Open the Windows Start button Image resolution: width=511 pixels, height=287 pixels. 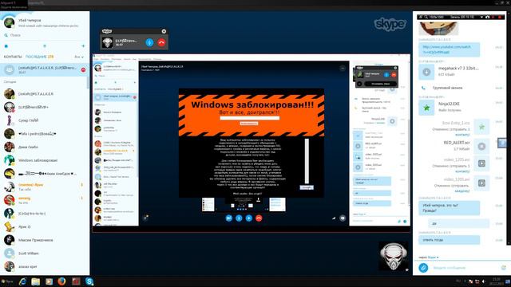[x=7, y=281]
